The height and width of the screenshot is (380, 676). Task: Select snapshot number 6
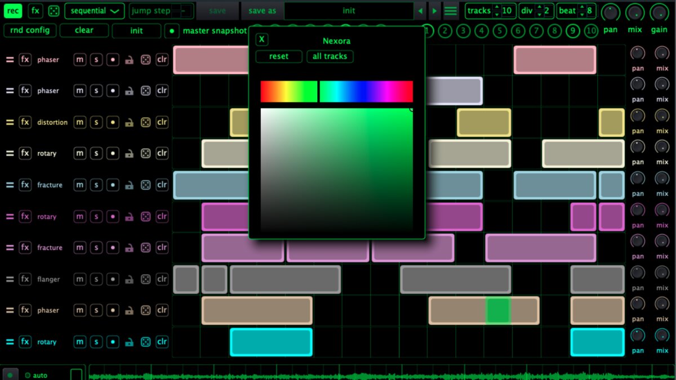518,31
